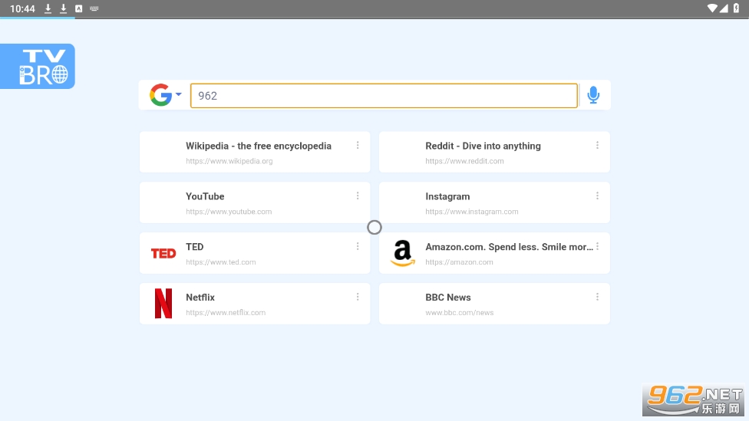The width and height of the screenshot is (749, 421).
Task: Click the Netflix bookmark title text
Action: pyautogui.click(x=200, y=298)
